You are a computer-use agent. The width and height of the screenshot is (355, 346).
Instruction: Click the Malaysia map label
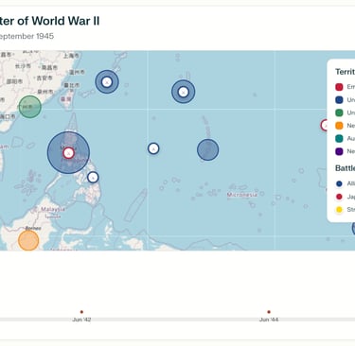[53, 209]
